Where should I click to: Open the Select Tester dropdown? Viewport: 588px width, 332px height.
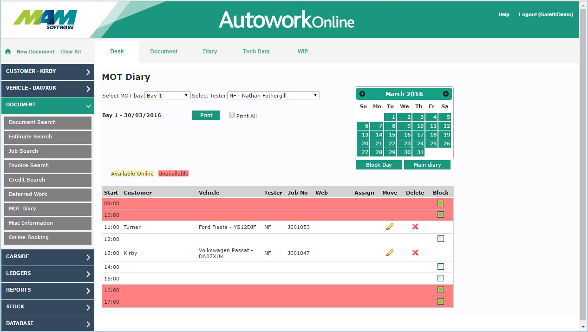pyautogui.click(x=273, y=95)
